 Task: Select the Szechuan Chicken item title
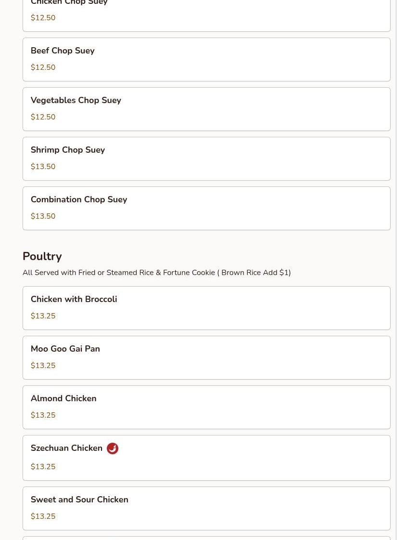pyautogui.click(x=66, y=448)
